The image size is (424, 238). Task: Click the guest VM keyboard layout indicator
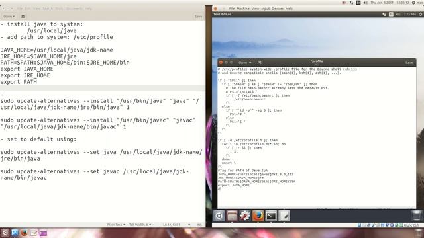coord(391,14)
